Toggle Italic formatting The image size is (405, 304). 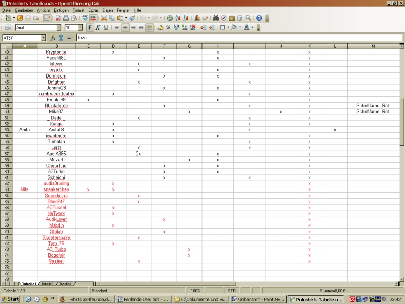point(98,28)
